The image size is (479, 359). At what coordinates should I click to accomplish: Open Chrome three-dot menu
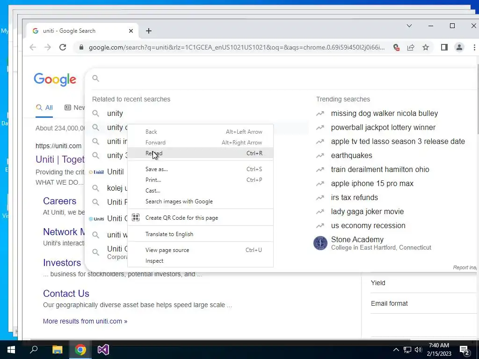pyautogui.click(x=474, y=47)
